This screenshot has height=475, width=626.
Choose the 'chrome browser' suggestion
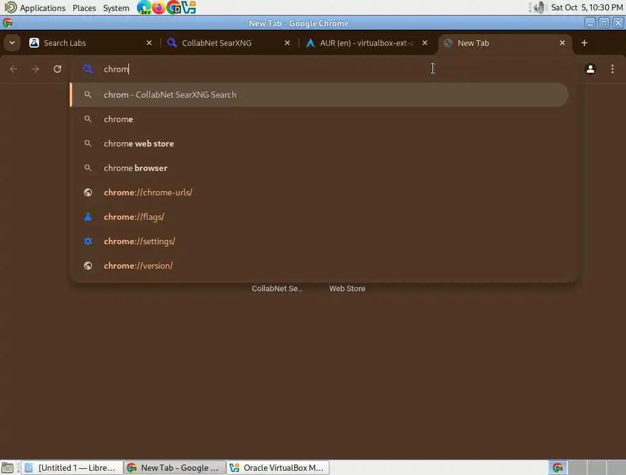[x=319, y=168]
